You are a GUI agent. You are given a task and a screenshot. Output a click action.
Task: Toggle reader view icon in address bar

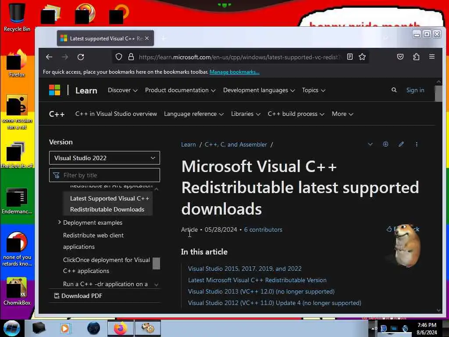(x=349, y=57)
